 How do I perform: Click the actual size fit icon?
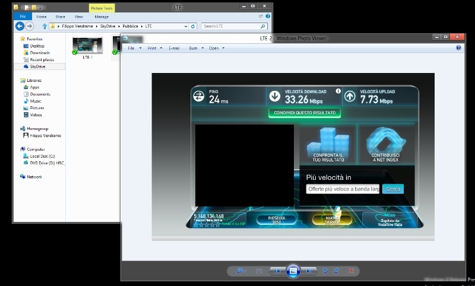259,271
